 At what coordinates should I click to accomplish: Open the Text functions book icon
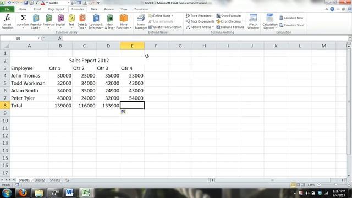pos(71,18)
